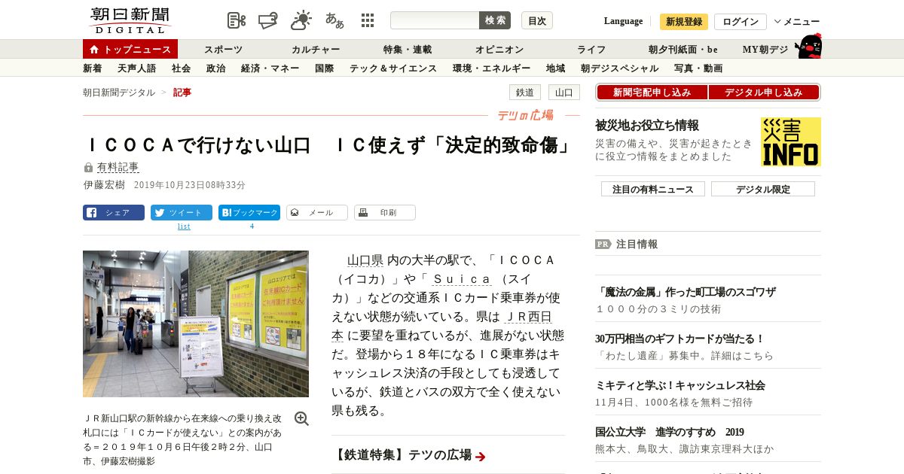Click the Asahi Shimbun Digital logo
Viewport: 904px width, 474px height.
[x=130, y=20]
